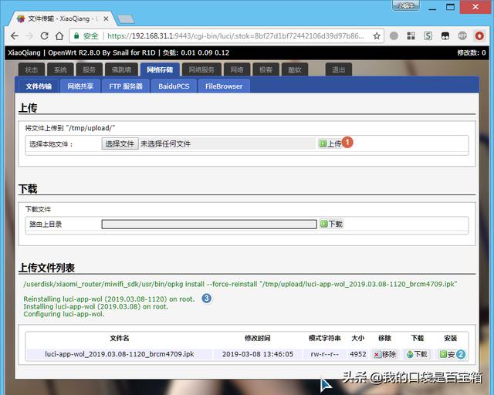Click the 下载 button in the ipk file row
The height and width of the screenshot is (395, 494).
[x=417, y=354]
